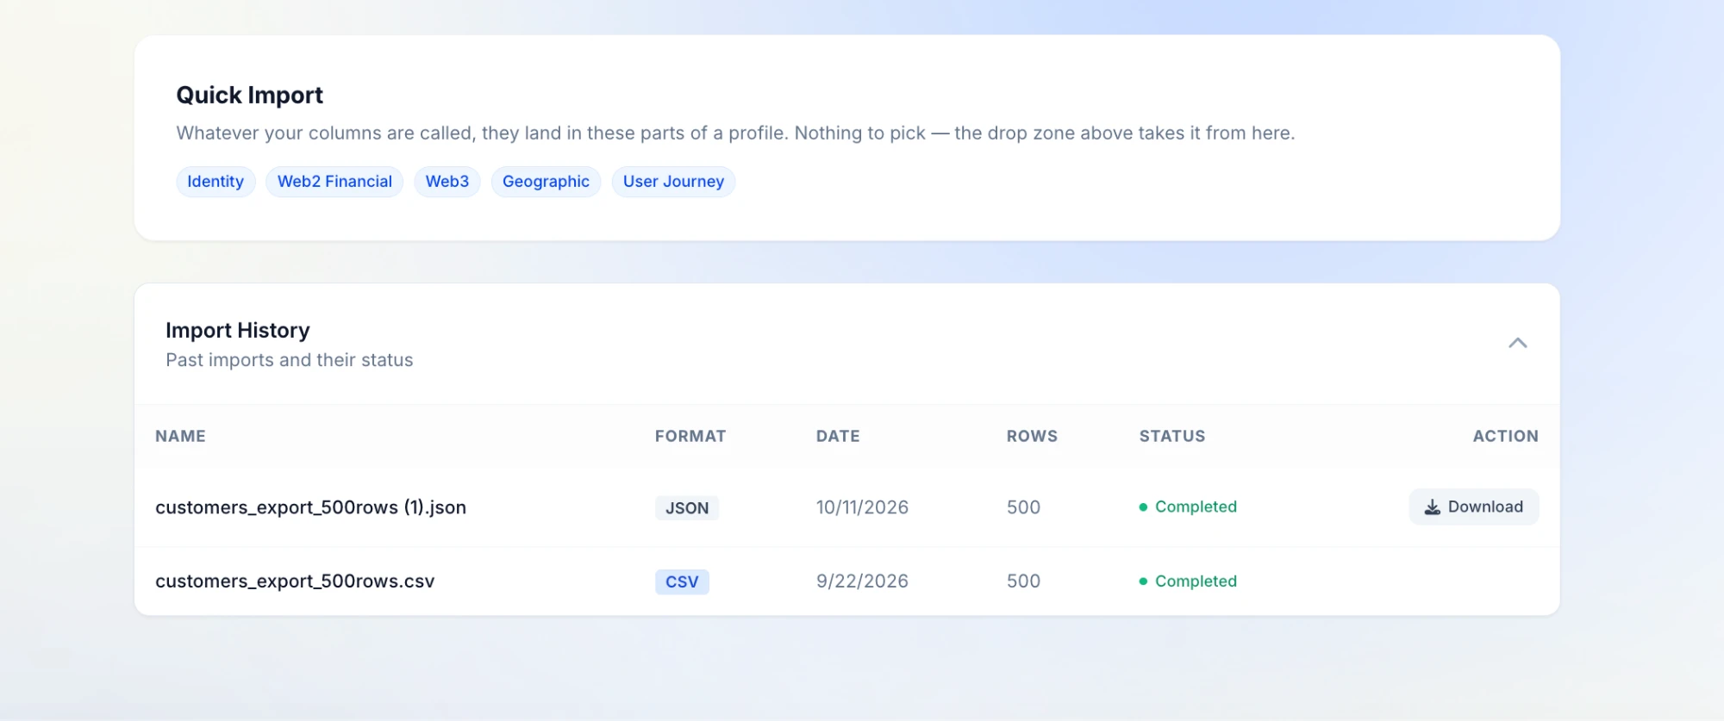Select the Identity tag
The height and width of the screenshot is (721, 1724).
(x=215, y=182)
